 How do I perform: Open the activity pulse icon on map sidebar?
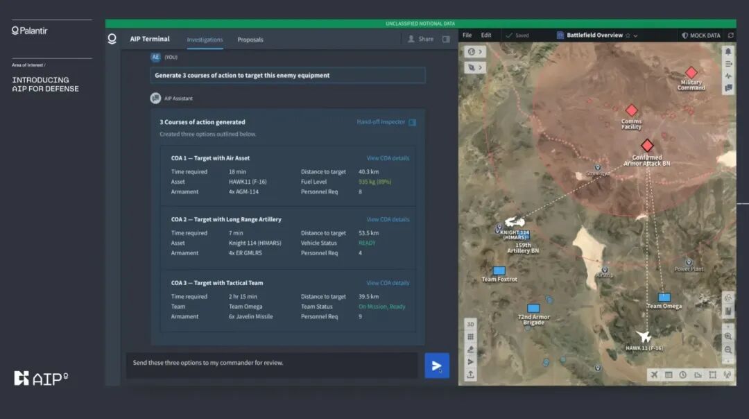728,76
